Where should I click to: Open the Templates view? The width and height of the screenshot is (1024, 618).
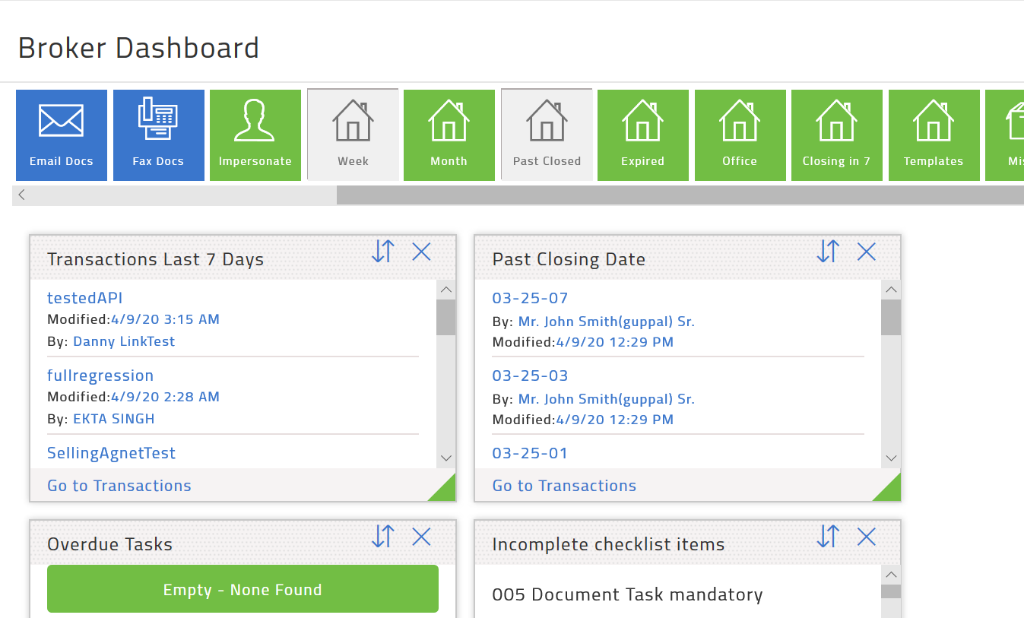pyautogui.click(x=934, y=135)
